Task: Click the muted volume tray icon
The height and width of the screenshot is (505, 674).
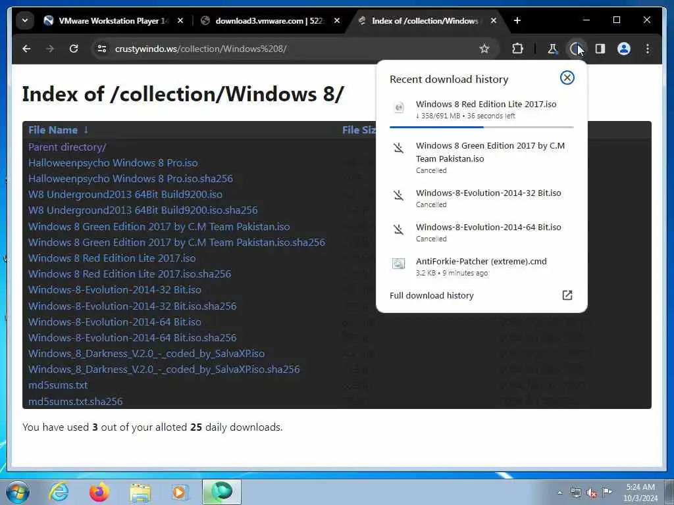Action: pos(592,493)
